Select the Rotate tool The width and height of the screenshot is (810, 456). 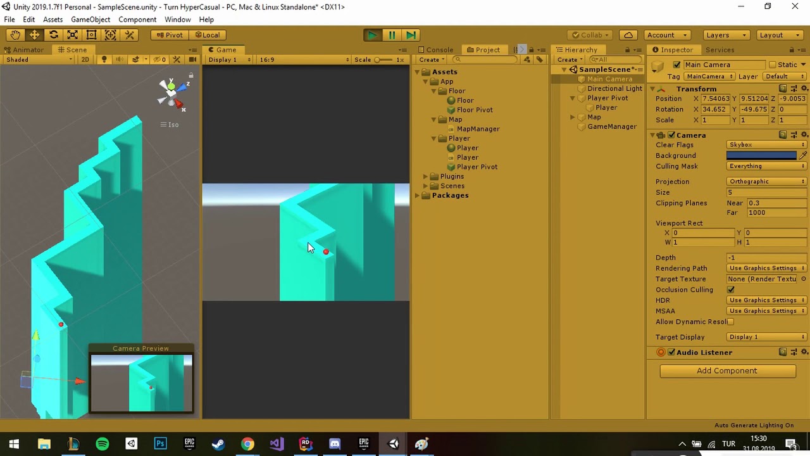click(53, 35)
